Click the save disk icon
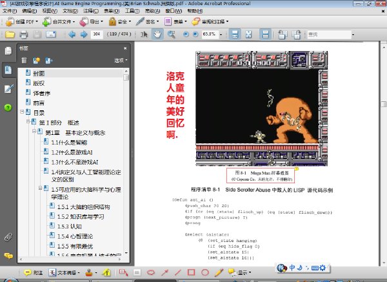 37,34
